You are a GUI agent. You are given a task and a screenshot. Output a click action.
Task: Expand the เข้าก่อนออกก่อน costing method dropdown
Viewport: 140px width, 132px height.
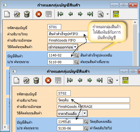(x=75, y=47)
